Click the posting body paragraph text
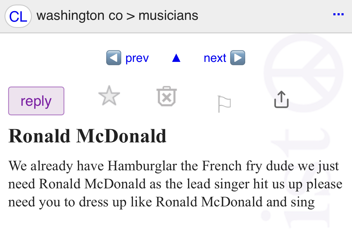 click(x=174, y=184)
